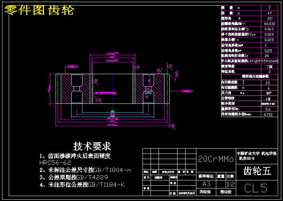Screen dimensions: 283x201
Task: Click the 7级 accuracy grade value
Action: [x=269, y=66]
